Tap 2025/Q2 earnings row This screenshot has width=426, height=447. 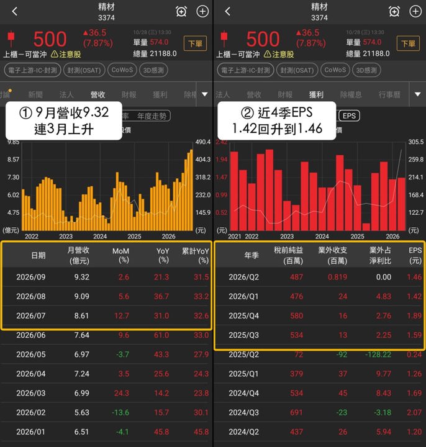coord(319,354)
